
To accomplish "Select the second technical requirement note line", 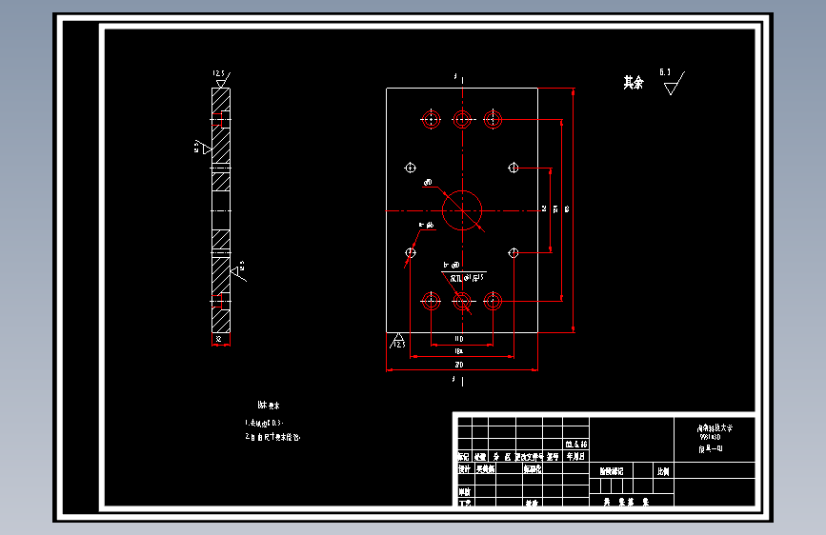I will [x=272, y=437].
